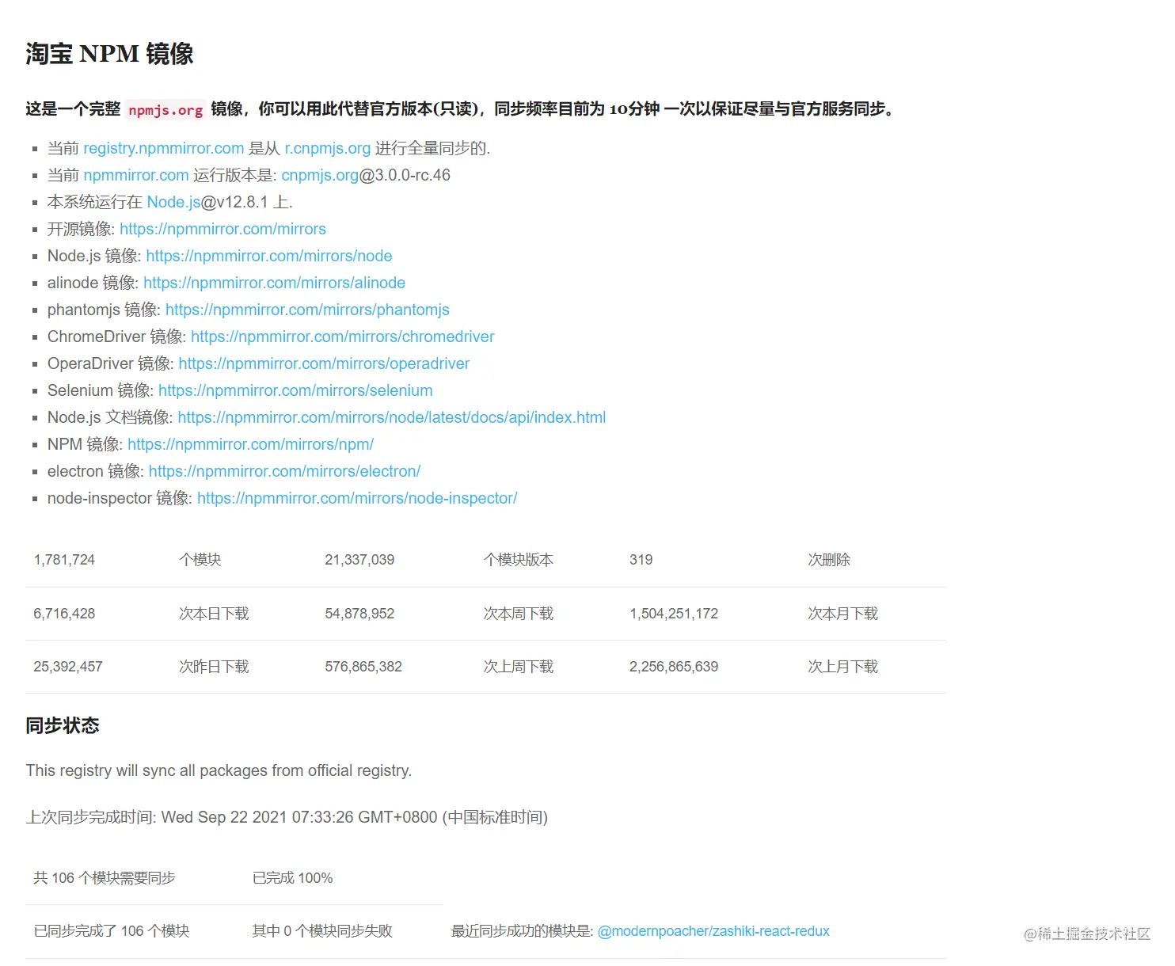Click the 次本日下载 label
This screenshot has height=966, width=1175.
click(214, 614)
